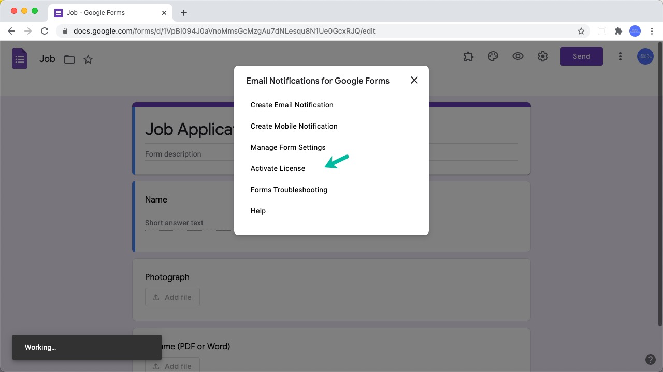
Task: Star the Job form
Action: 88,59
